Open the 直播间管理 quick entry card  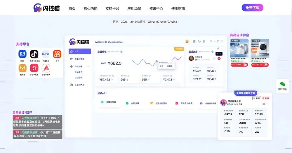(109, 102)
